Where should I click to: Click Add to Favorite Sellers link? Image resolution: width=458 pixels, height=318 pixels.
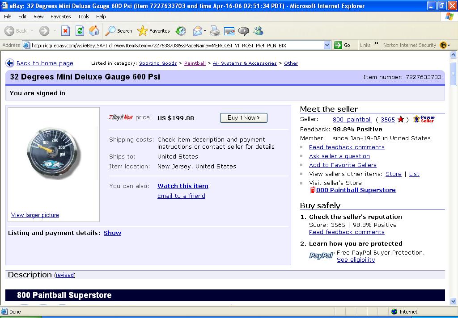343,165
